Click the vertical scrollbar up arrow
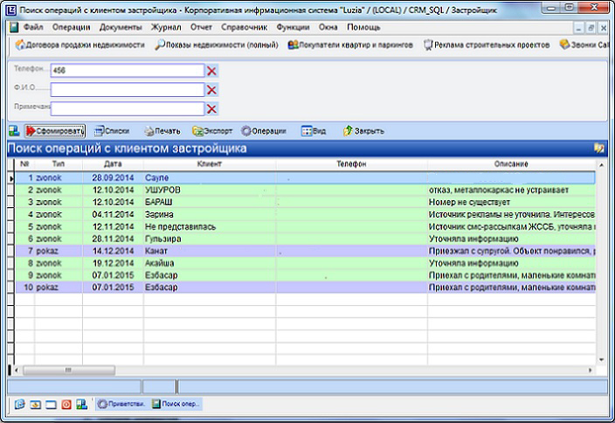Image resolution: width=615 pixels, height=423 pixels. pyautogui.click(x=601, y=165)
